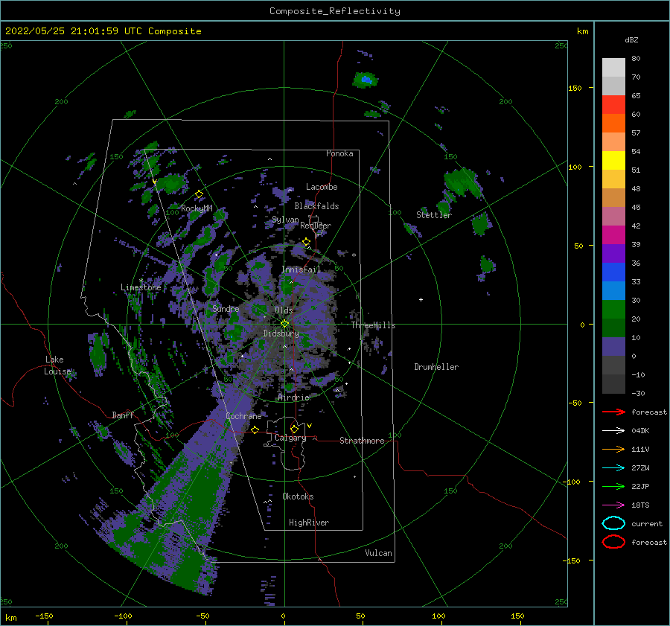Click the Ponoka city label
The height and width of the screenshot is (626, 670).
pyautogui.click(x=339, y=153)
